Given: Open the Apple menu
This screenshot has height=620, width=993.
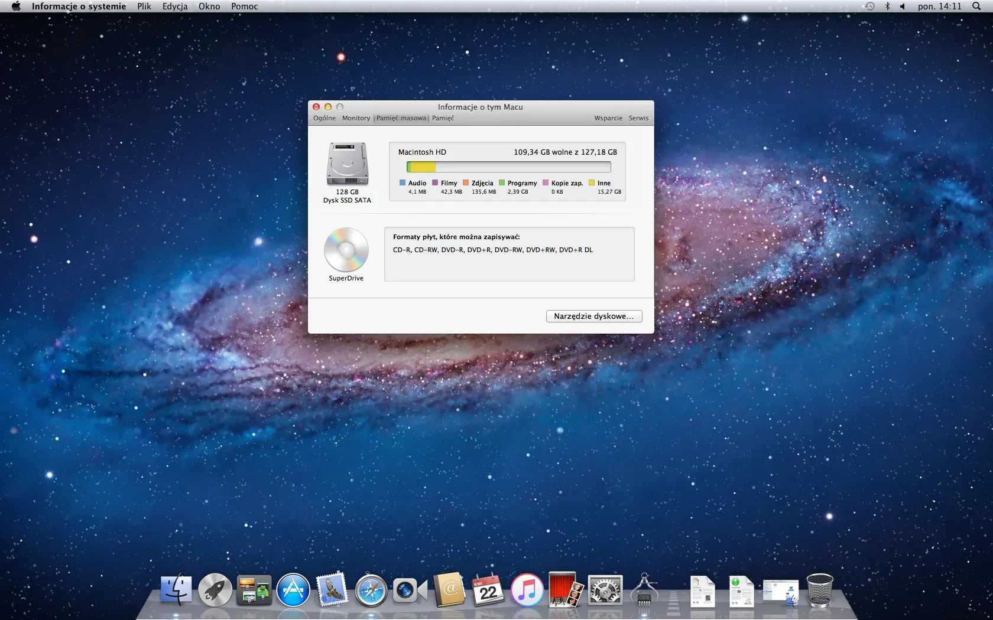Looking at the screenshot, I should tap(16, 6).
